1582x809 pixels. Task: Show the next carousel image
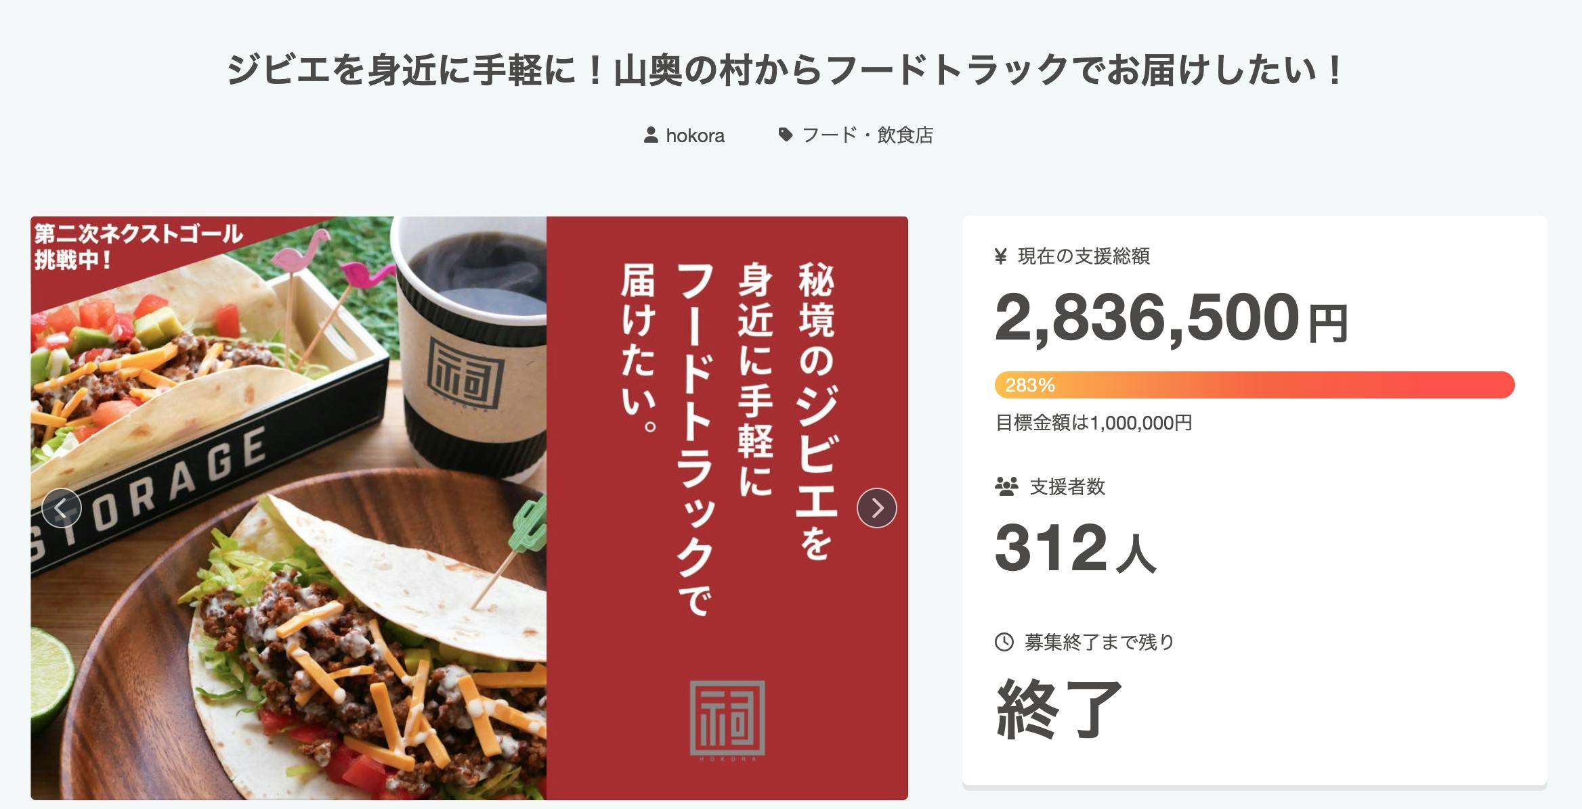876,508
